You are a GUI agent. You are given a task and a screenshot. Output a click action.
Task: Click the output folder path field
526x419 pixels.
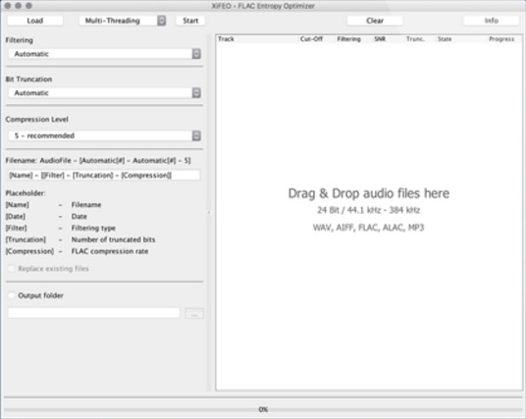click(93, 313)
